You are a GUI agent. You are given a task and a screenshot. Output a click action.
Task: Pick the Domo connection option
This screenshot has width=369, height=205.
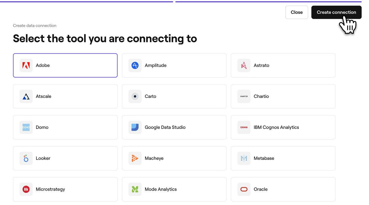click(x=65, y=127)
